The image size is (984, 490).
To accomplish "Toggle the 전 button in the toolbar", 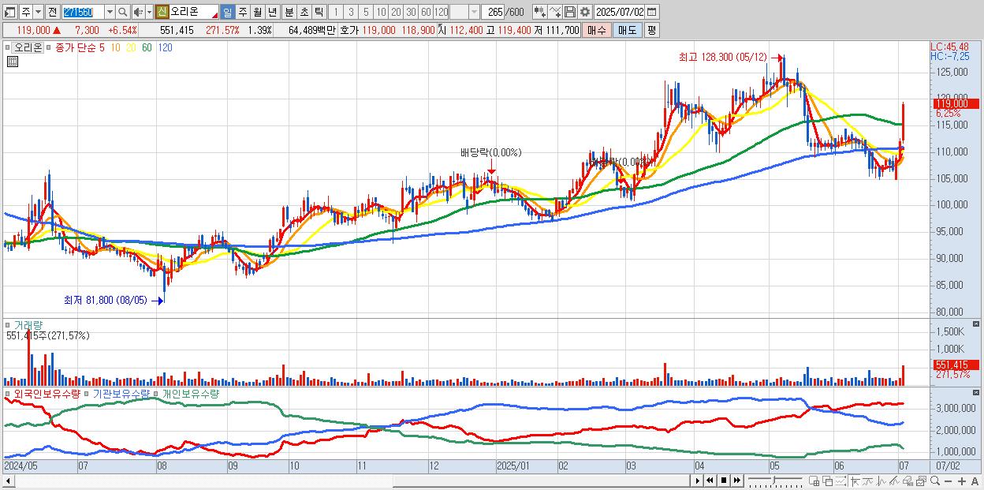I will click(52, 12).
